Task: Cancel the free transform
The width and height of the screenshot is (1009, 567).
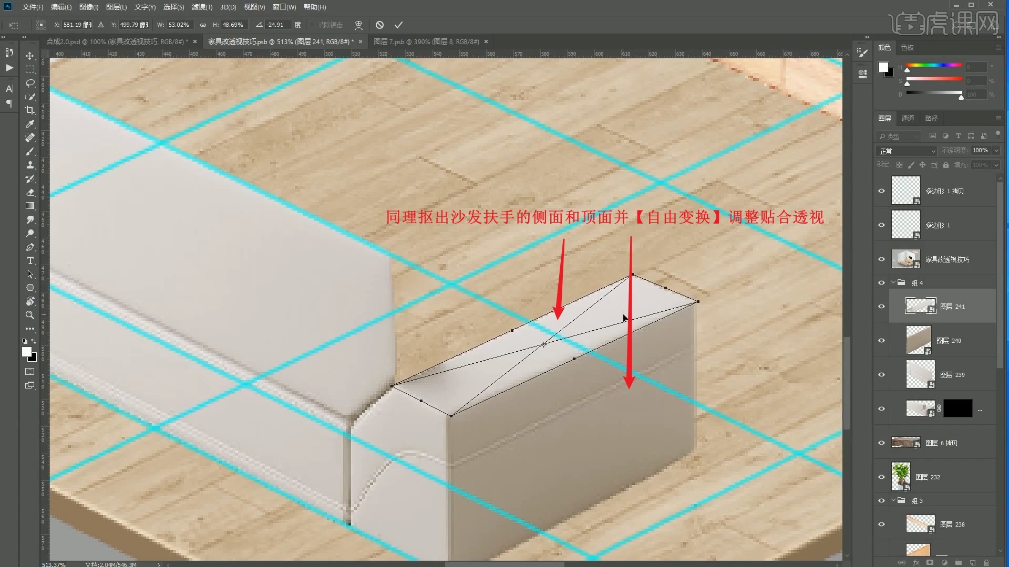Action: [x=379, y=25]
